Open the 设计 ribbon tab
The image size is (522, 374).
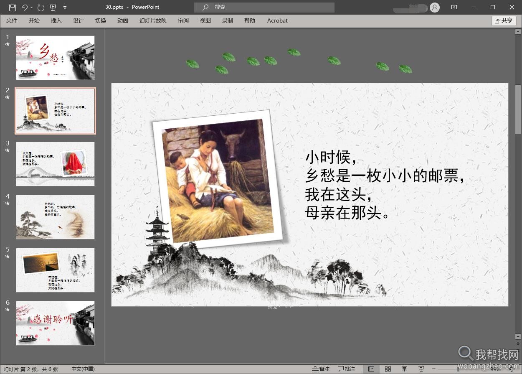[79, 20]
